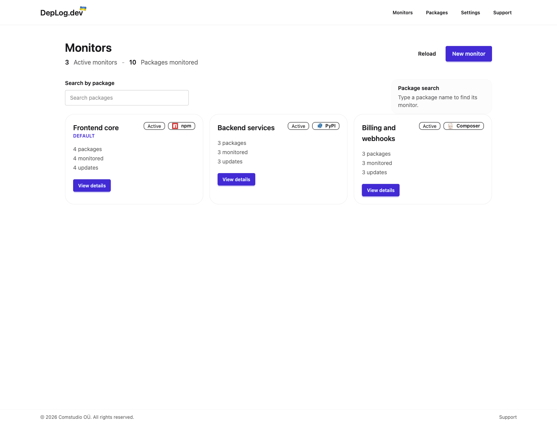Image resolution: width=557 pixels, height=425 pixels.
Task: Click the Search packages input field
Action: (127, 98)
